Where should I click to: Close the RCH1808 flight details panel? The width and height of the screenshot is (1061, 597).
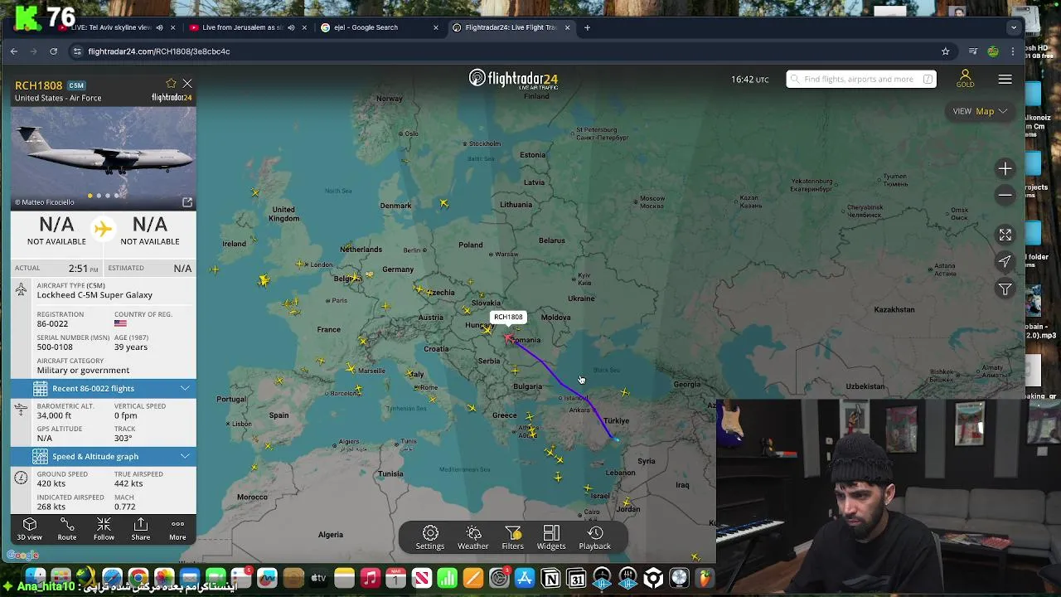[187, 84]
